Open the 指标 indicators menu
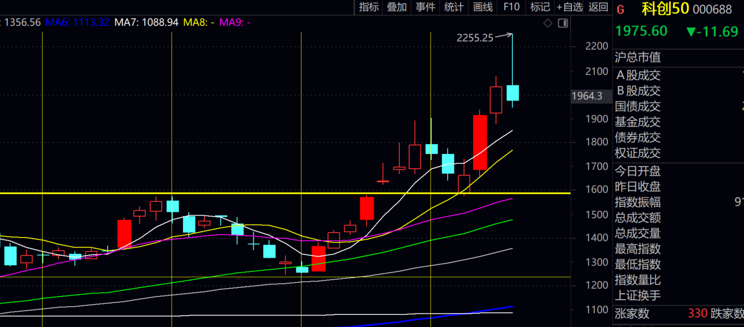The width and height of the screenshot is (744, 327). [x=369, y=7]
